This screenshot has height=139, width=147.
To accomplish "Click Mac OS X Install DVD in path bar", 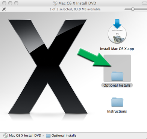I will pos(23,136).
